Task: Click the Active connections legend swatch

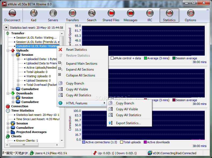Action: (84, 142)
